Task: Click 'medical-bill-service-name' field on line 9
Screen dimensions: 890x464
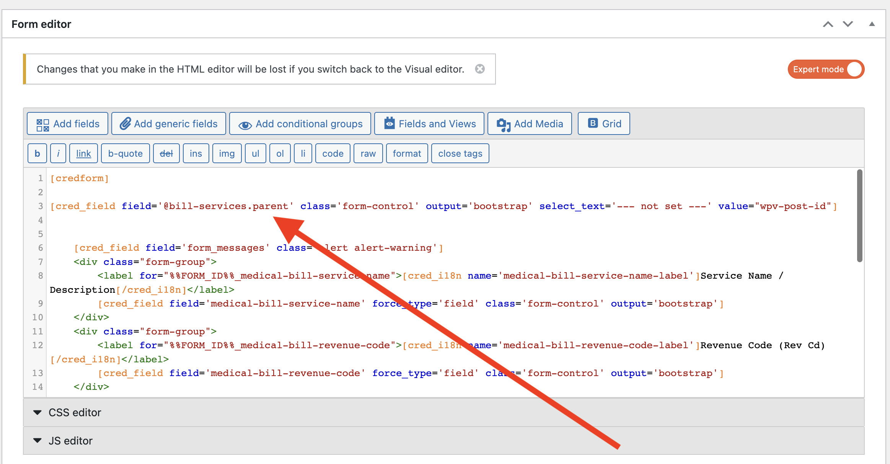Action: tap(285, 303)
